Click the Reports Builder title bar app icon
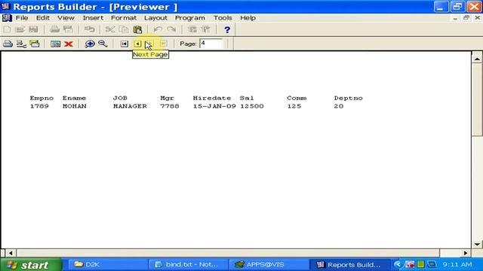This screenshot has width=483, height=271. 5,6
